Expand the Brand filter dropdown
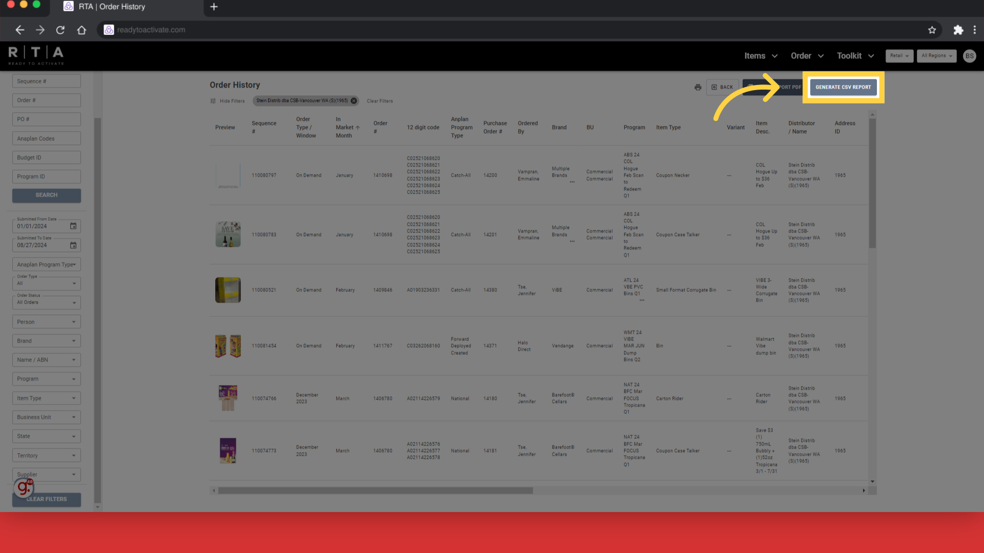Image resolution: width=984 pixels, height=553 pixels. 46,341
